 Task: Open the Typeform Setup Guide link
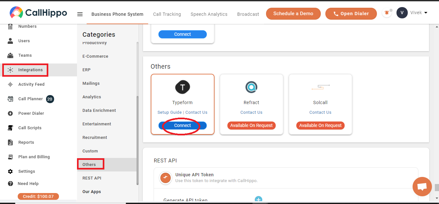pyautogui.click(x=170, y=112)
